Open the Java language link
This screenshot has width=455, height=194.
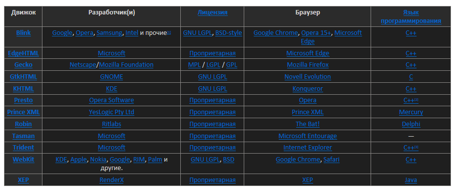(411, 180)
